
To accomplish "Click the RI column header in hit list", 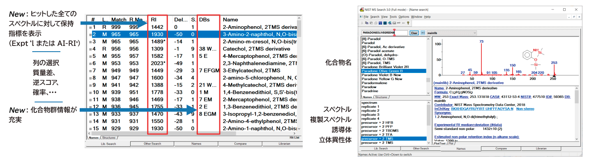I will point(154,20).
